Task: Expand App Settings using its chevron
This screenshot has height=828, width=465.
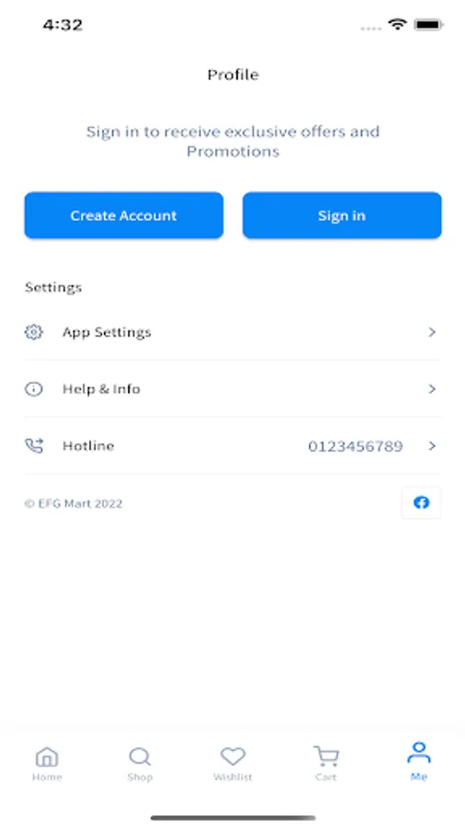Action: (x=432, y=332)
